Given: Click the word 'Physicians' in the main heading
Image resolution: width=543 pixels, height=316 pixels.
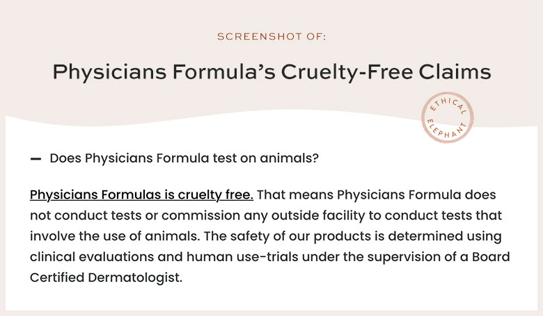Looking at the screenshot, I should pyautogui.click(x=109, y=72).
